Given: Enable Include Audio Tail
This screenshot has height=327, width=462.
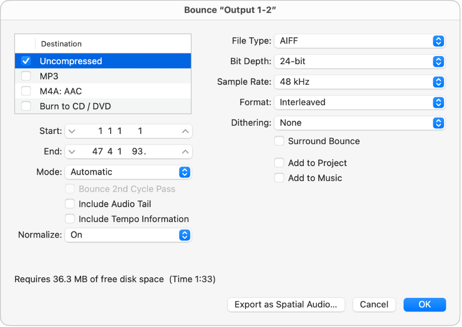Looking at the screenshot, I should point(70,204).
